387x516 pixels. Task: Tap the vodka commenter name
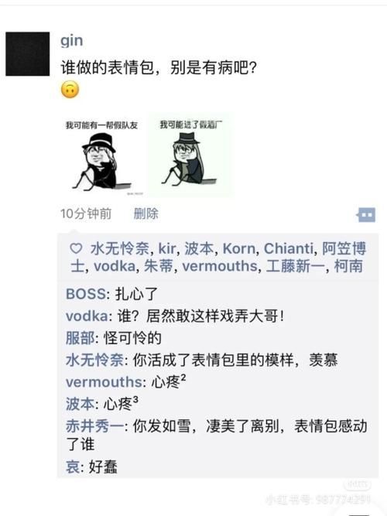point(87,316)
